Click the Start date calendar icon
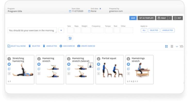The height and width of the screenshot is (103, 189). [x=70, y=11]
